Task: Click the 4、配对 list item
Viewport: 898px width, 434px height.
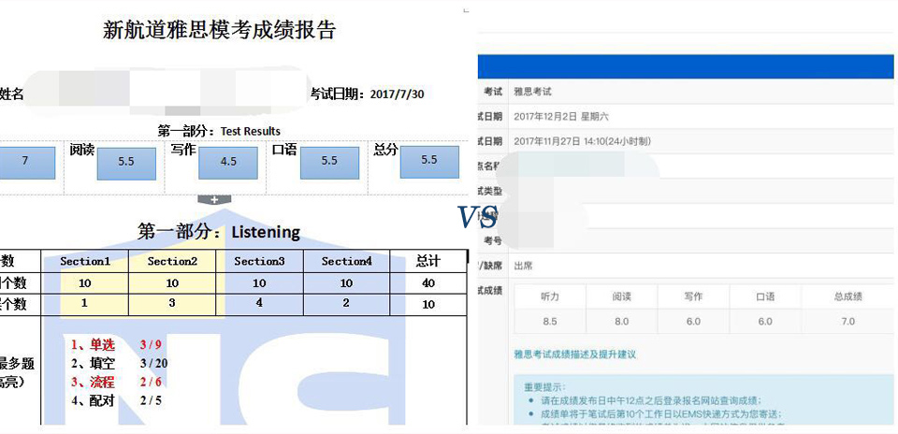Action: pyautogui.click(x=93, y=400)
